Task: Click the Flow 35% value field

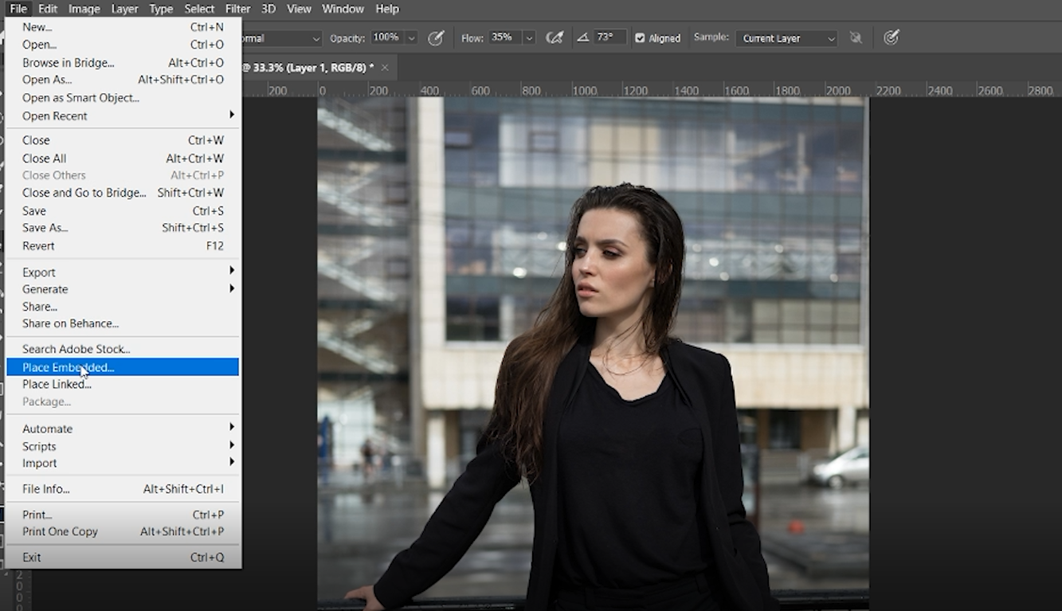Action: click(x=505, y=38)
